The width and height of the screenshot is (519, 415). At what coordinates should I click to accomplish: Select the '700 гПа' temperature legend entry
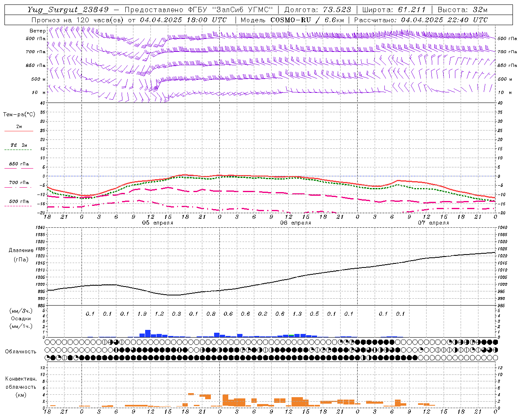[19, 183]
